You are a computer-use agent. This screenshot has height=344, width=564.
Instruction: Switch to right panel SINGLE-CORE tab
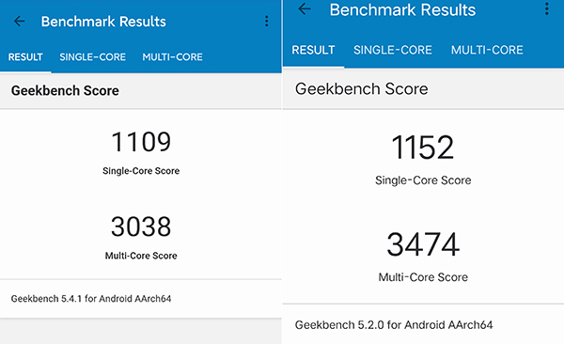(392, 50)
